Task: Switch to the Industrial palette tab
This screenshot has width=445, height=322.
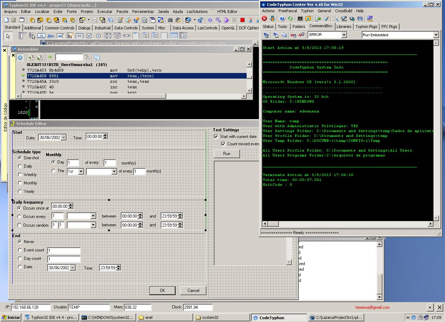Action: click(103, 28)
